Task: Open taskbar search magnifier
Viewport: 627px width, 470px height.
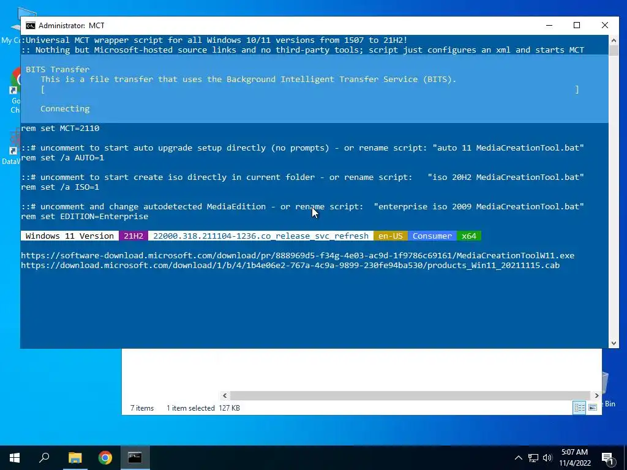Action: (44, 458)
